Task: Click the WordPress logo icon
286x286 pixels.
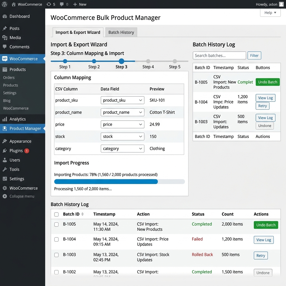Action: pos(4,4)
